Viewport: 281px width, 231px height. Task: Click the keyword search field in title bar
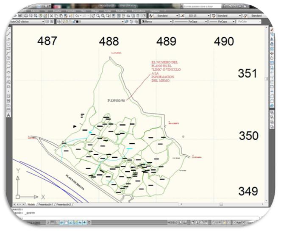coord(202,6)
